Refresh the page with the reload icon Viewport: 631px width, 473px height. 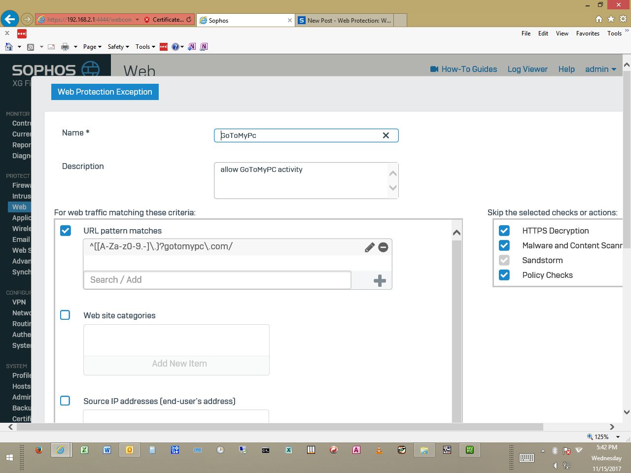pyautogui.click(x=189, y=20)
